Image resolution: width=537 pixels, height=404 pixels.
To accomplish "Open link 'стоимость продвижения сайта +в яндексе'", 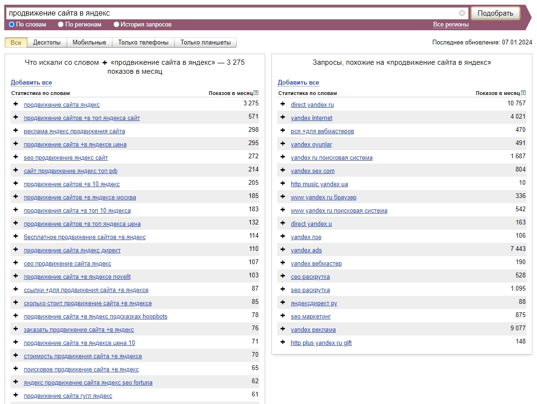I will point(83,356).
